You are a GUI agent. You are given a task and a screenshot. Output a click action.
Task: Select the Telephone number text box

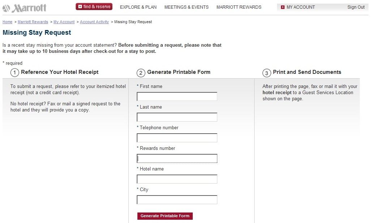[177, 138]
